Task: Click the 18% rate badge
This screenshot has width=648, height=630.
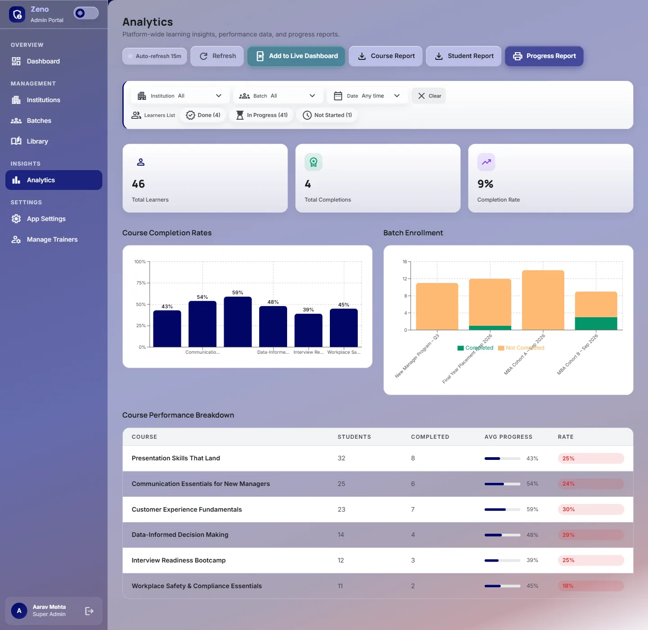Action: (591, 586)
